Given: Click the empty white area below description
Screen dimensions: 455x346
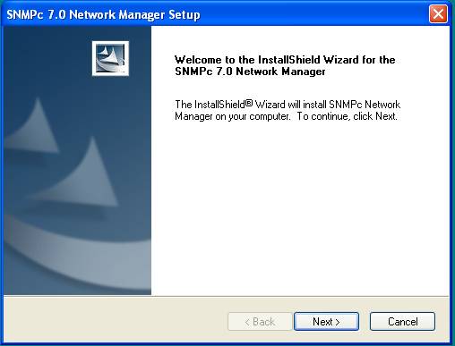Looking at the screenshot, I should (x=300, y=208).
